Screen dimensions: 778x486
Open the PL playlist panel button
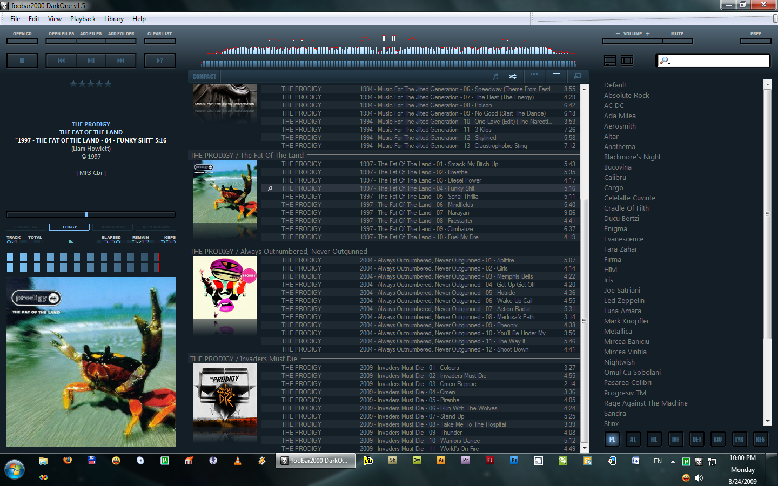[x=612, y=439]
